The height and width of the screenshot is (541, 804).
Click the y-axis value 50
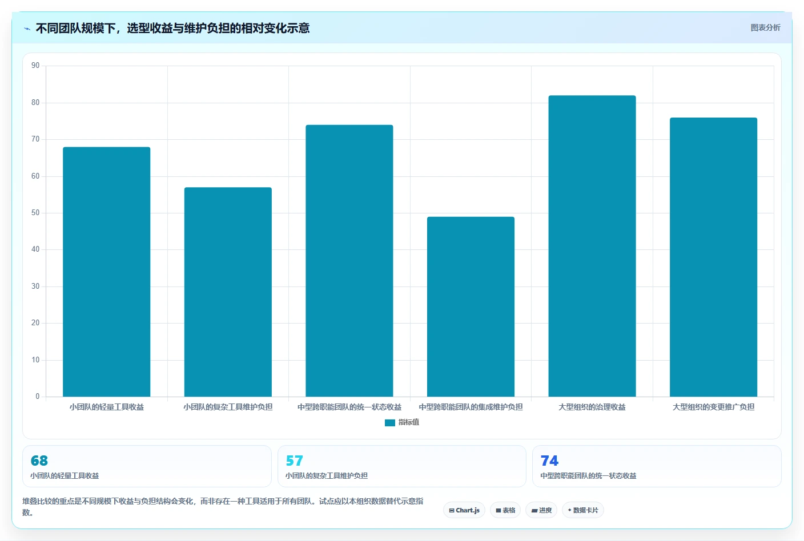click(35, 213)
